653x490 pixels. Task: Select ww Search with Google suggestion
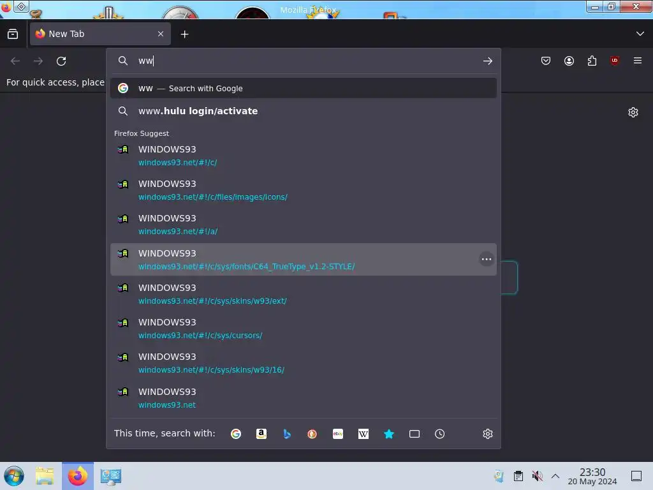[303, 88]
